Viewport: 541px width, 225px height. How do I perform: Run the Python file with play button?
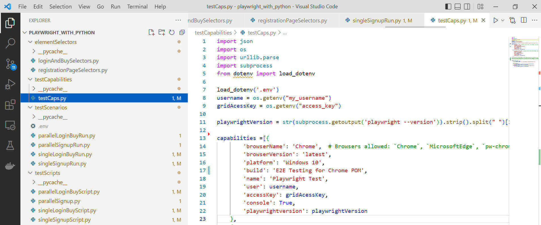pyautogui.click(x=496, y=20)
